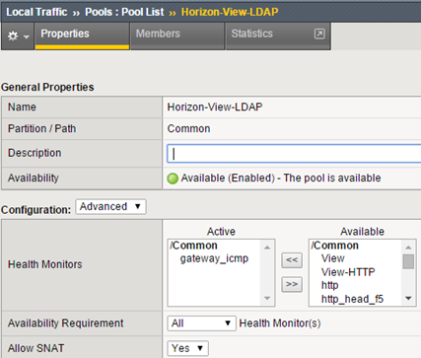
Task: Click Horizon-View-LDAP breadcrumb title
Action: point(230,12)
